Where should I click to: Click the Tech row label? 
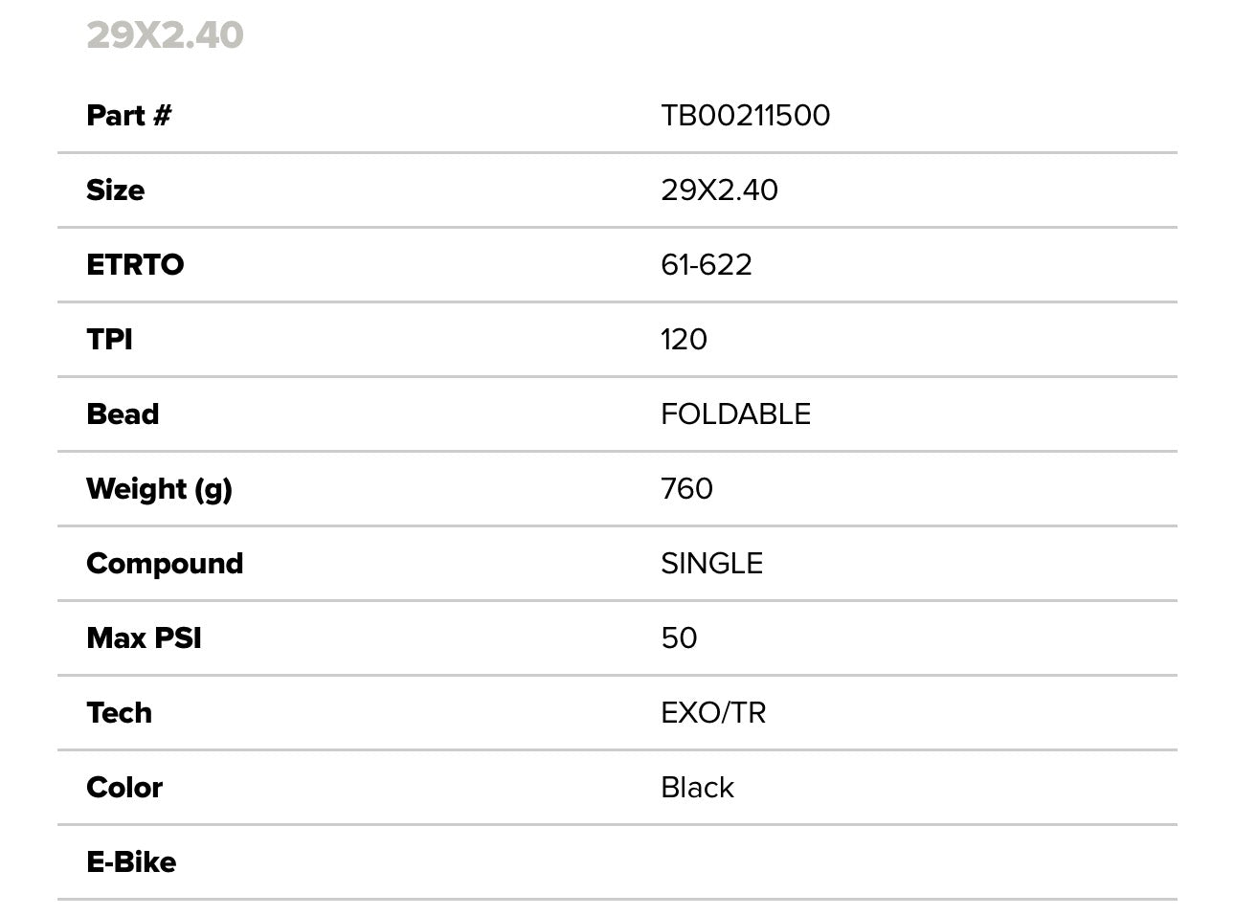click(x=119, y=713)
